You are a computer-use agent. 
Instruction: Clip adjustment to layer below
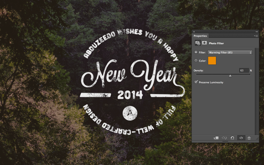pos(216,138)
